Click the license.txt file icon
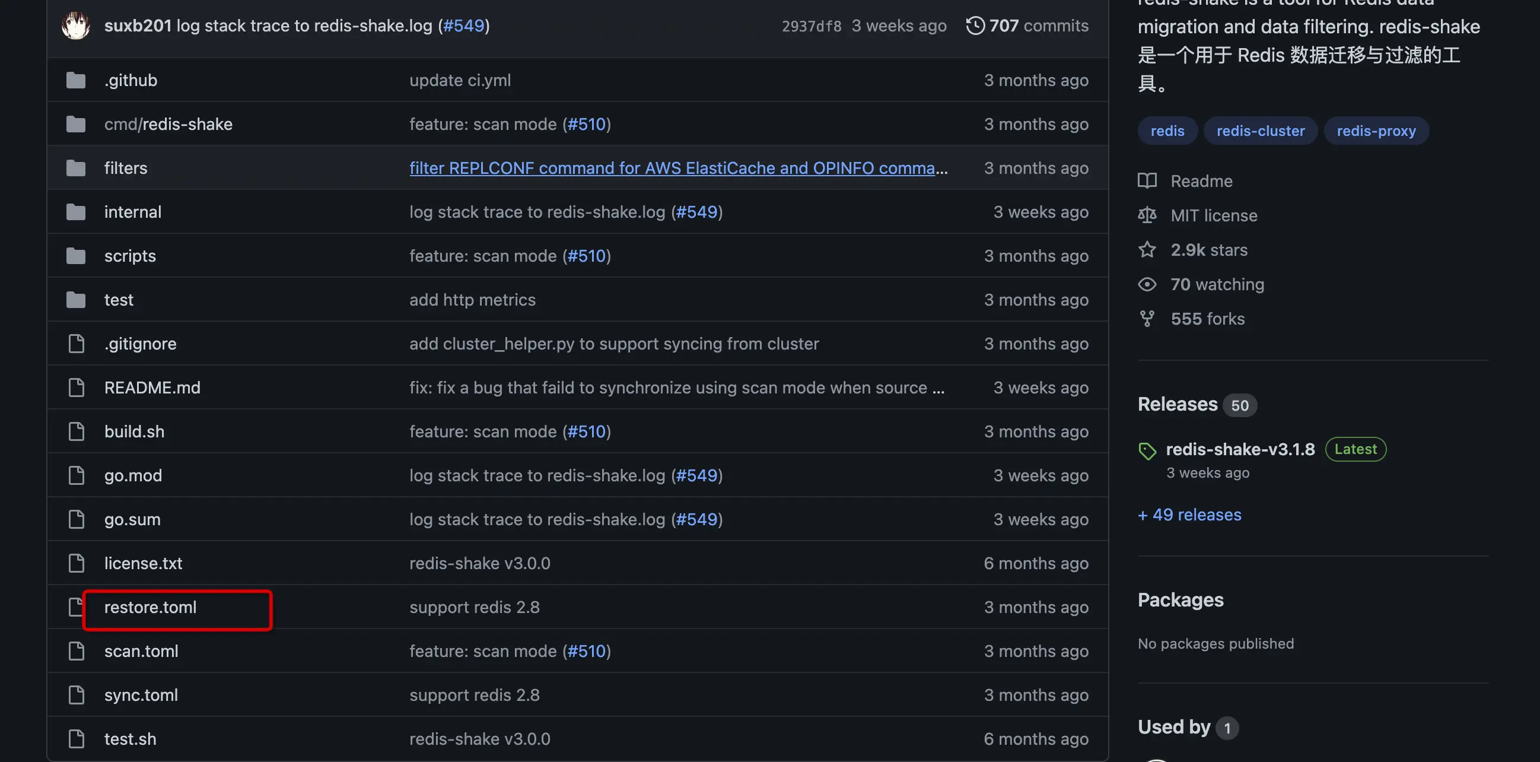This screenshot has width=1540, height=762. click(76, 563)
